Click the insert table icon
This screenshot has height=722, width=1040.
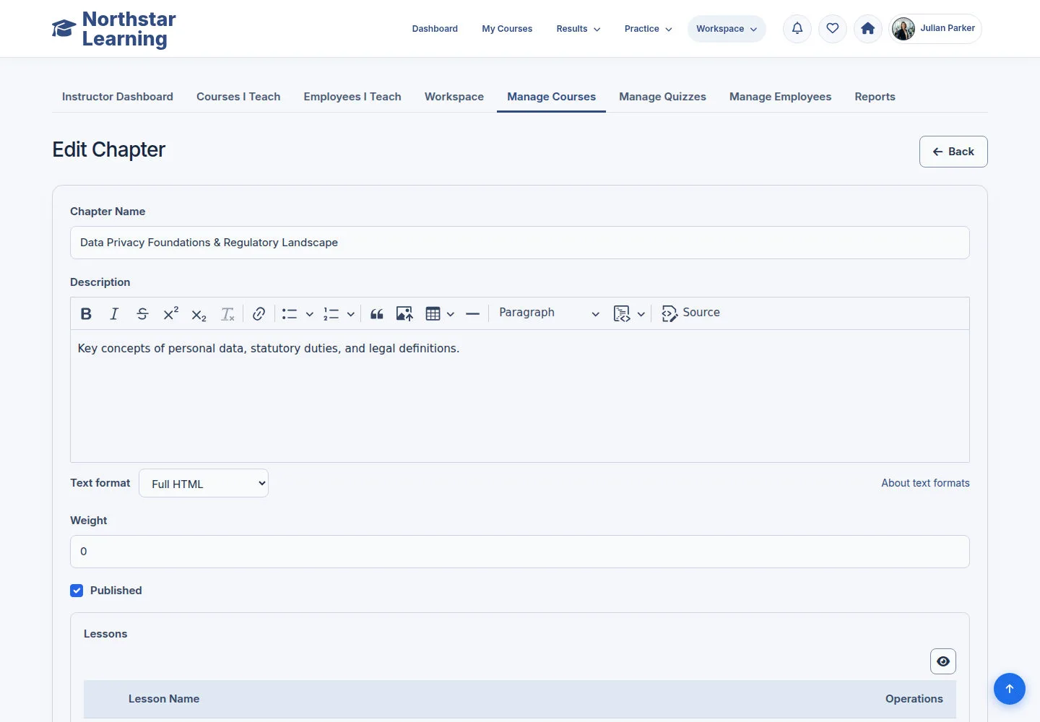(x=433, y=313)
